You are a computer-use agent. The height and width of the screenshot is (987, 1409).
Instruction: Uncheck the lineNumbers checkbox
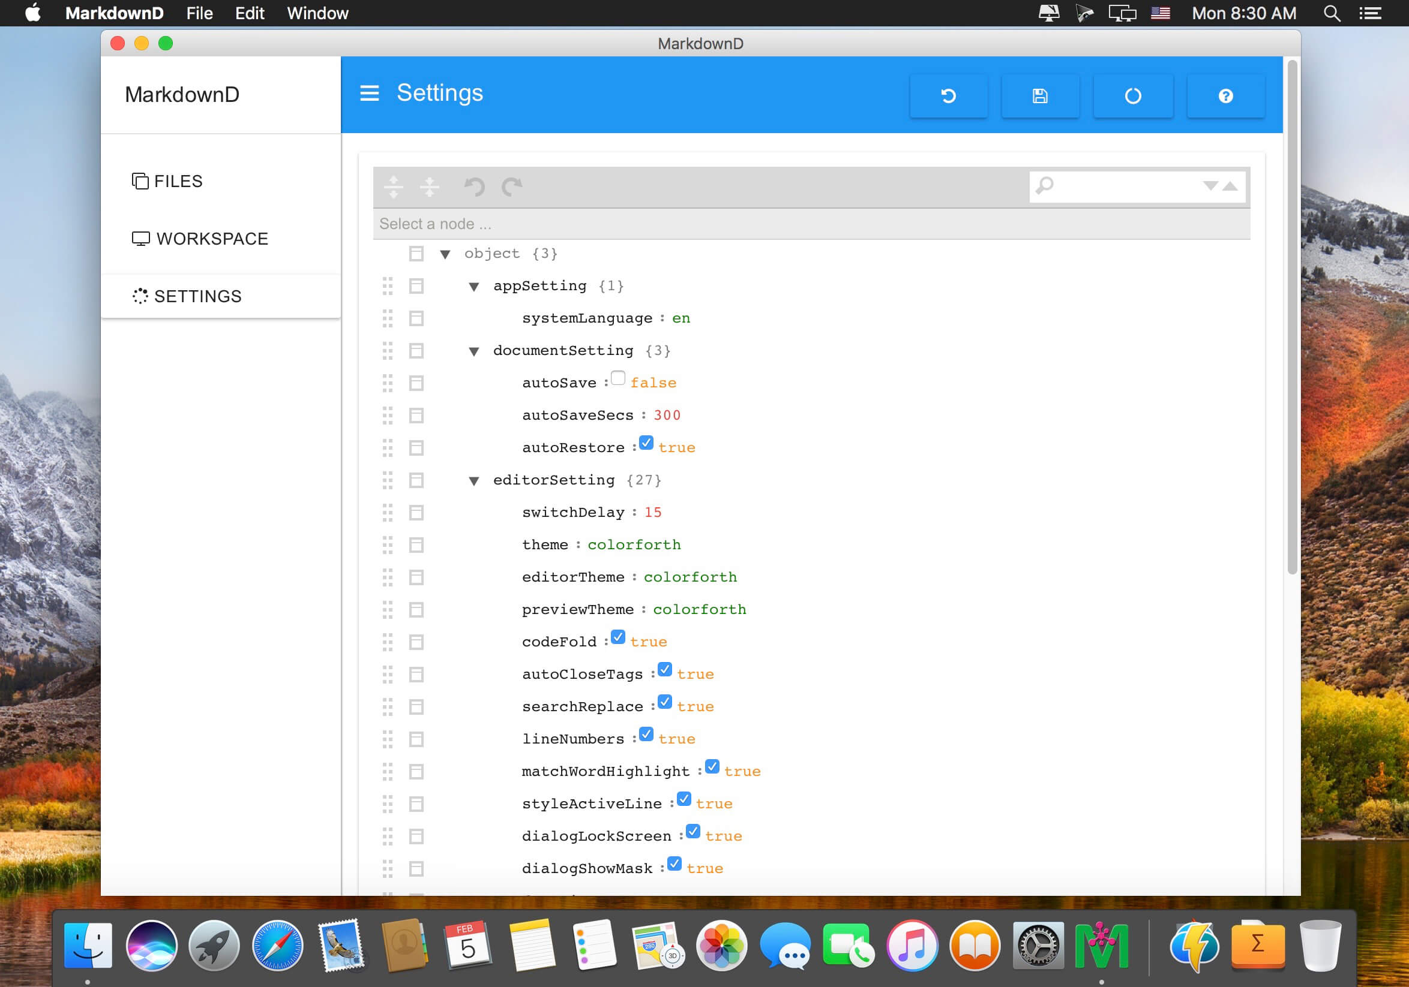click(646, 735)
